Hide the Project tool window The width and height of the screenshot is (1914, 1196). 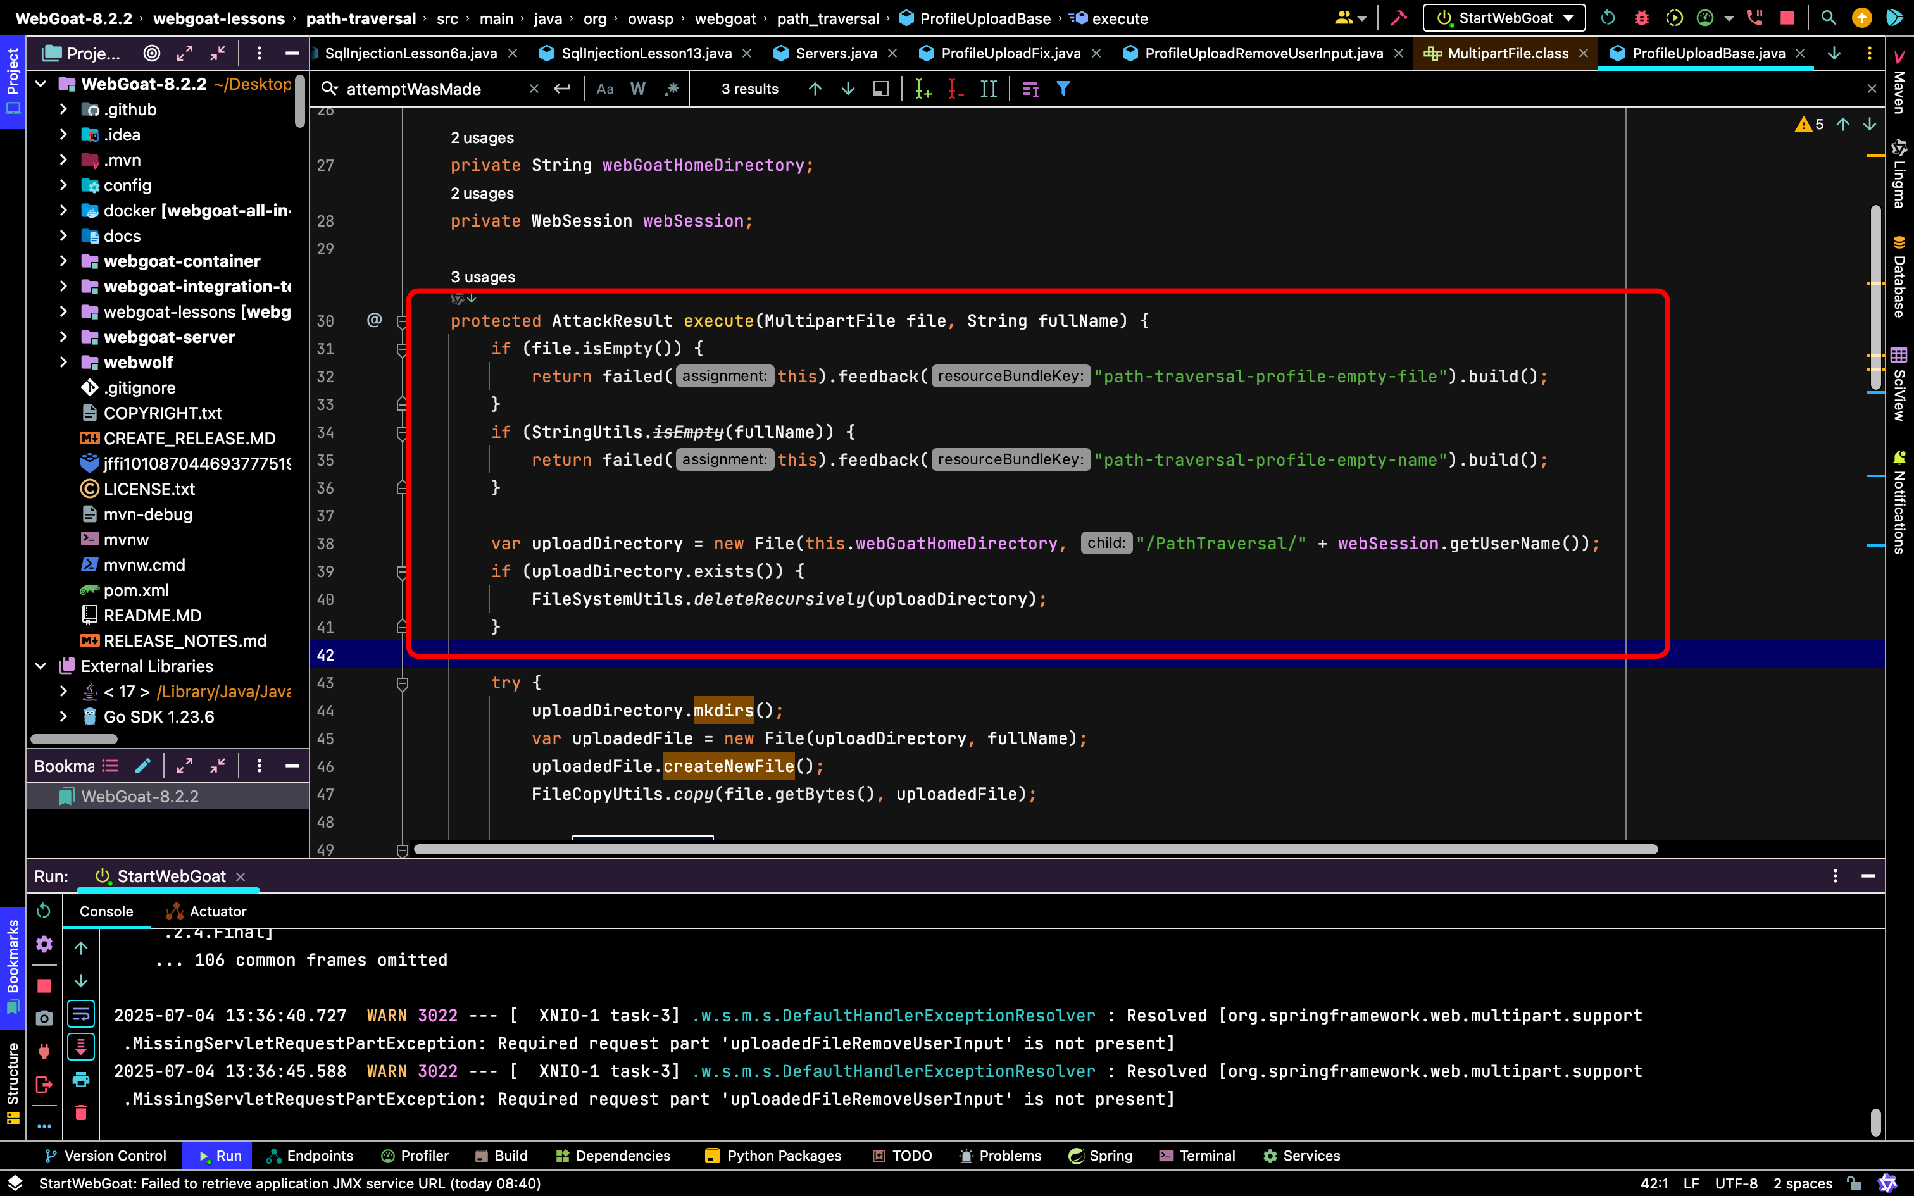pyautogui.click(x=292, y=53)
